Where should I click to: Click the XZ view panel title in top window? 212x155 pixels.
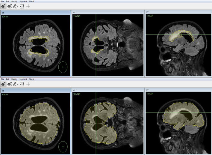click(x=3, y=12)
